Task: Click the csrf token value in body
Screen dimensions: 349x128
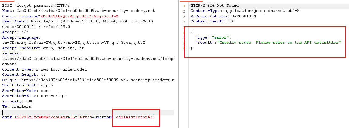Action: [x=53, y=117]
